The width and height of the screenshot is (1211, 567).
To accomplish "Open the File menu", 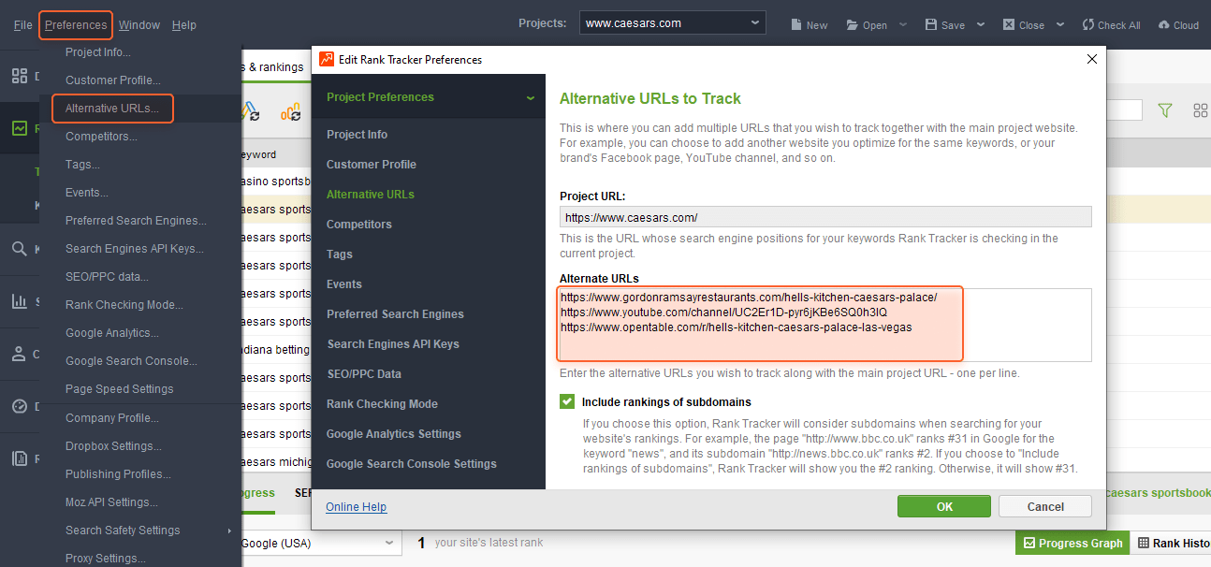I will pos(23,25).
